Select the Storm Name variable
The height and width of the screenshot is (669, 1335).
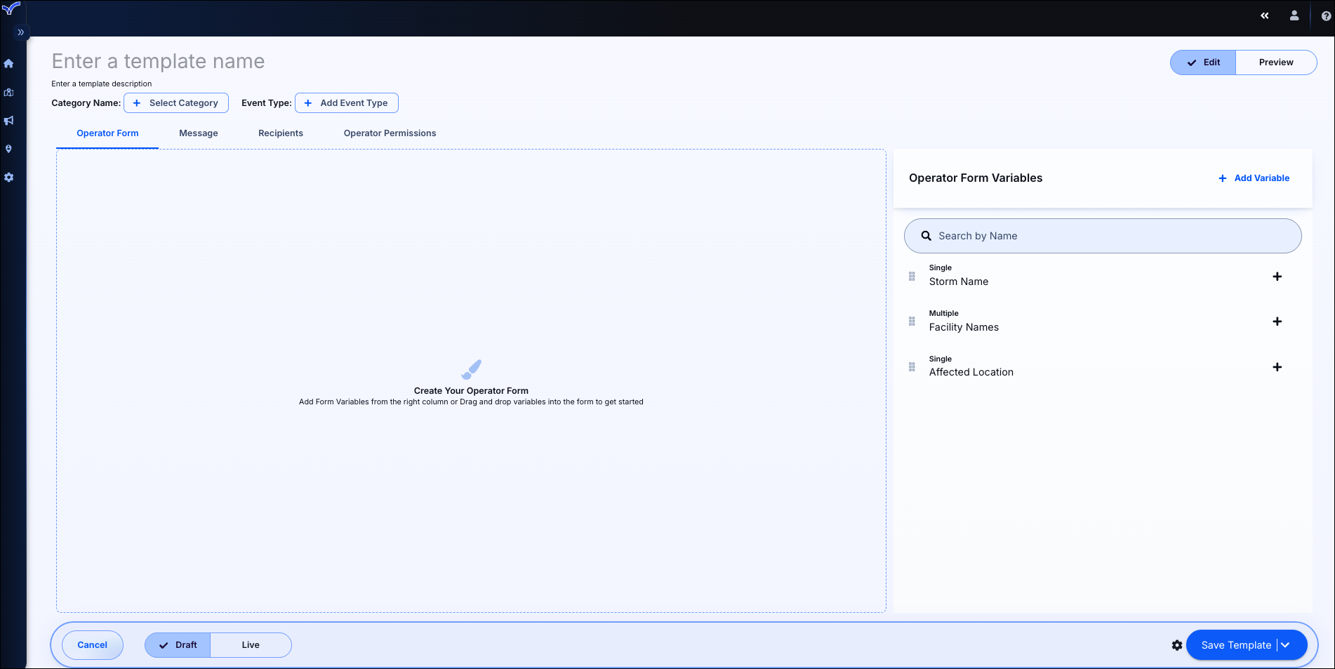click(x=959, y=281)
